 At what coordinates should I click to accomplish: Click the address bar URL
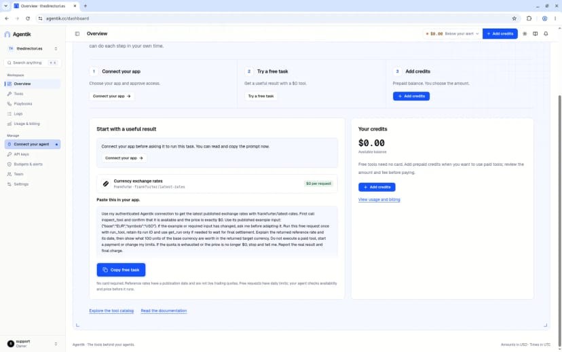click(67, 18)
